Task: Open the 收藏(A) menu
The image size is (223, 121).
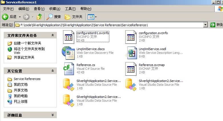Action: click(x=55, y=9)
